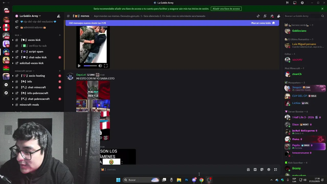Go back with the title bar arrow

coord(4,3)
